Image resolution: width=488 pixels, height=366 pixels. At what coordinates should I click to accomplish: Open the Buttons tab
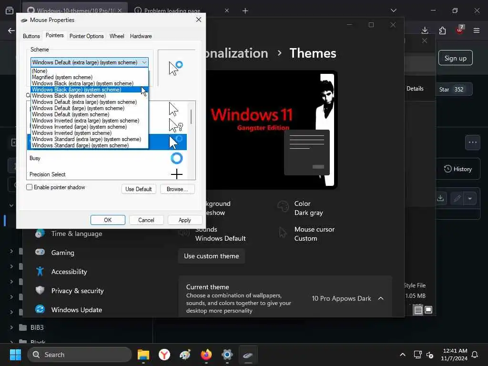tap(31, 36)
